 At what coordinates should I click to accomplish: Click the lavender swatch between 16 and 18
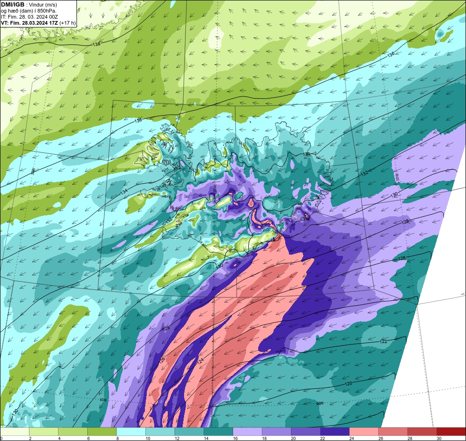tap(247, 432)
